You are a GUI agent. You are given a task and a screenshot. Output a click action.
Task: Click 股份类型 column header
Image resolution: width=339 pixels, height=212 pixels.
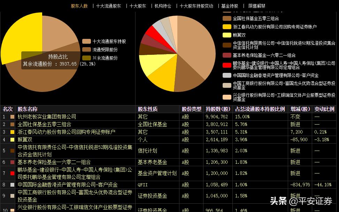[192, 109]
